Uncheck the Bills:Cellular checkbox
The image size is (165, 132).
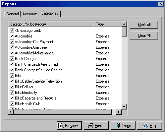coord(12,87)
